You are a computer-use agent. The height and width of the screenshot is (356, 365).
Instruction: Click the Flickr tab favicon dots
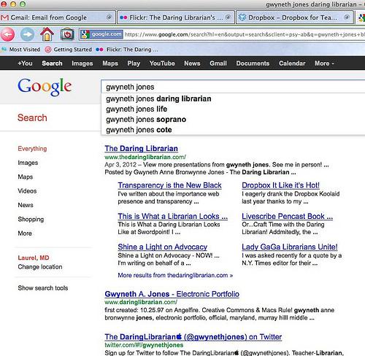pyautogui.click(x=123, y=18)
